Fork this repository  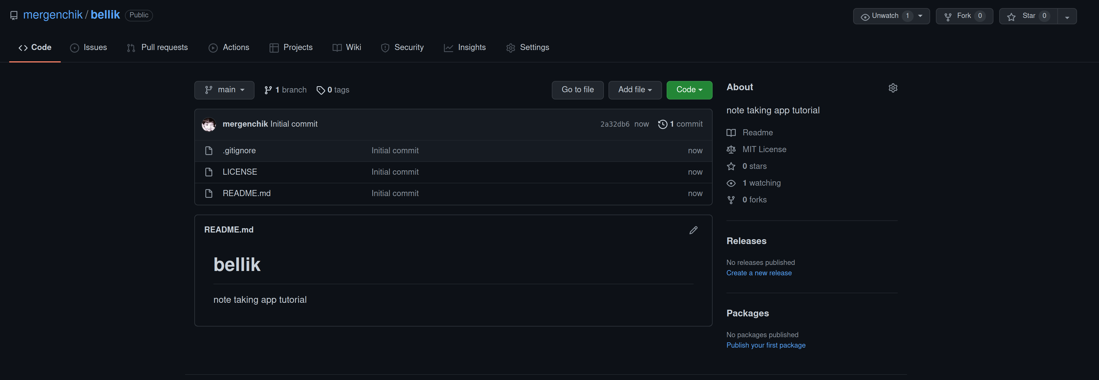[x=964, y=16]
